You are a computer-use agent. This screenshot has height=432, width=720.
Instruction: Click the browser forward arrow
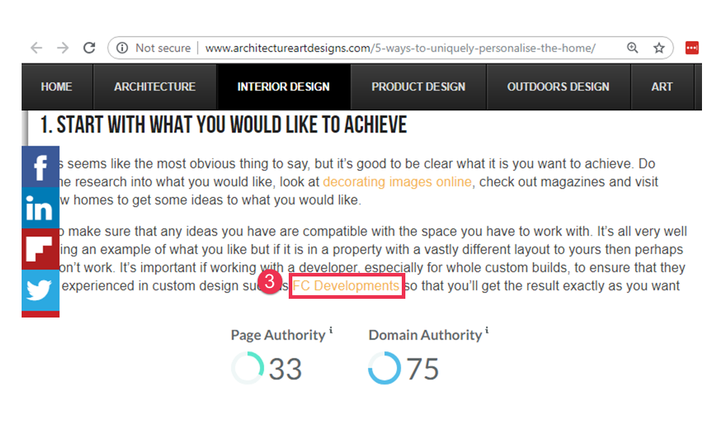tap(63, 48)
